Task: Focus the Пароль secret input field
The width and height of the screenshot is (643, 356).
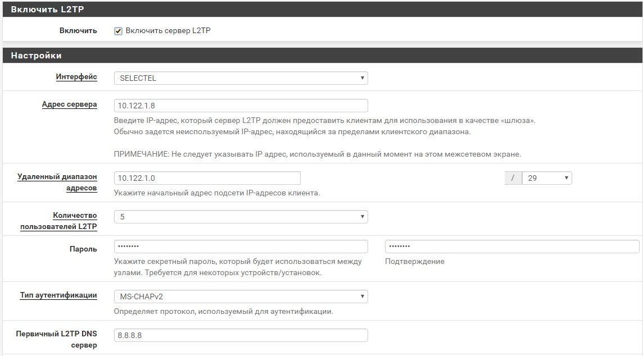Action: point(241,247)
